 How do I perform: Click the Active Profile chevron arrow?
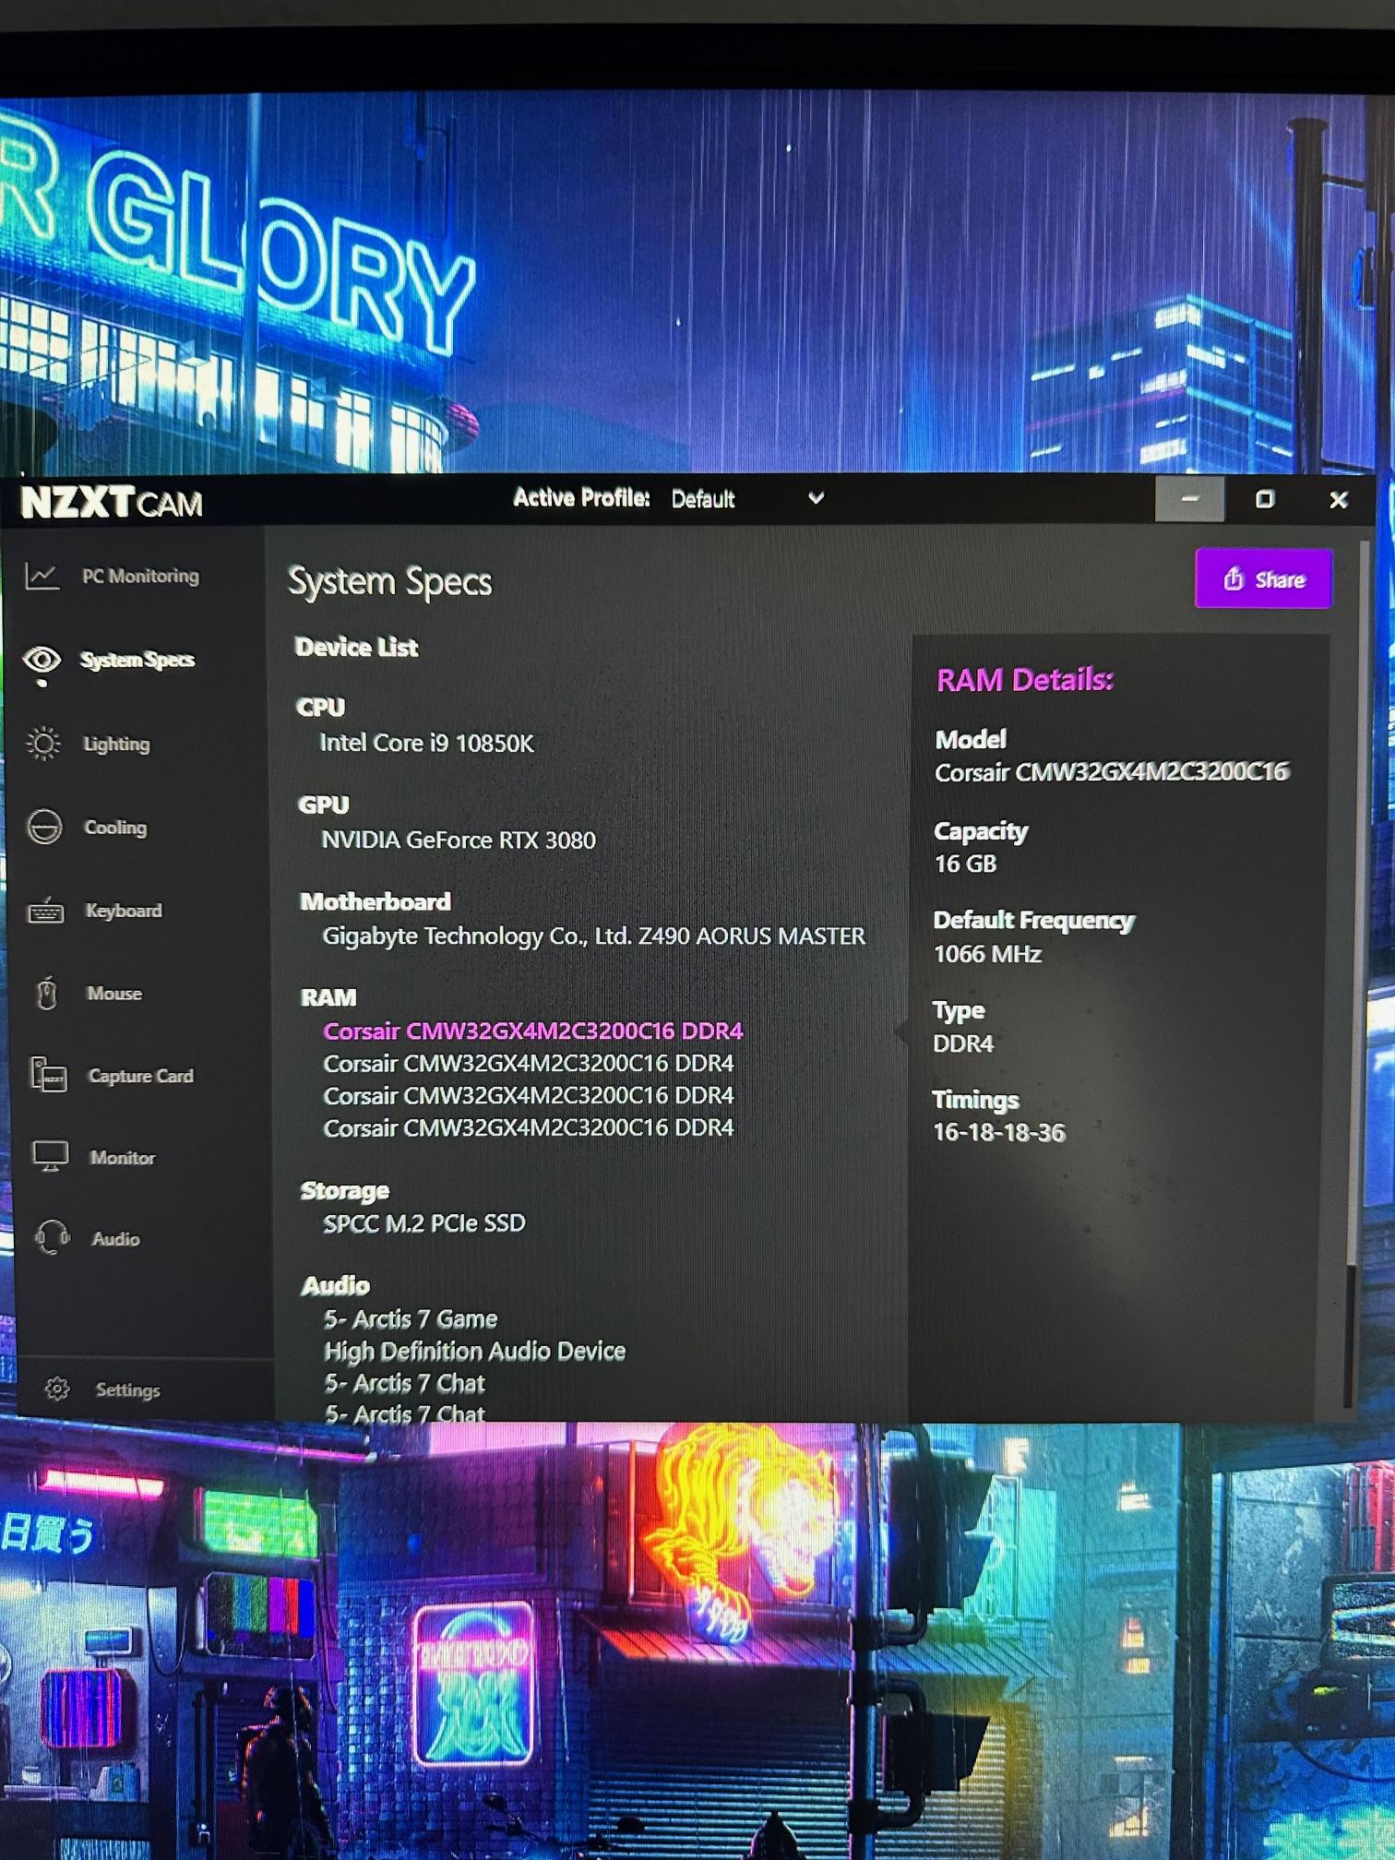click(816, 498)
